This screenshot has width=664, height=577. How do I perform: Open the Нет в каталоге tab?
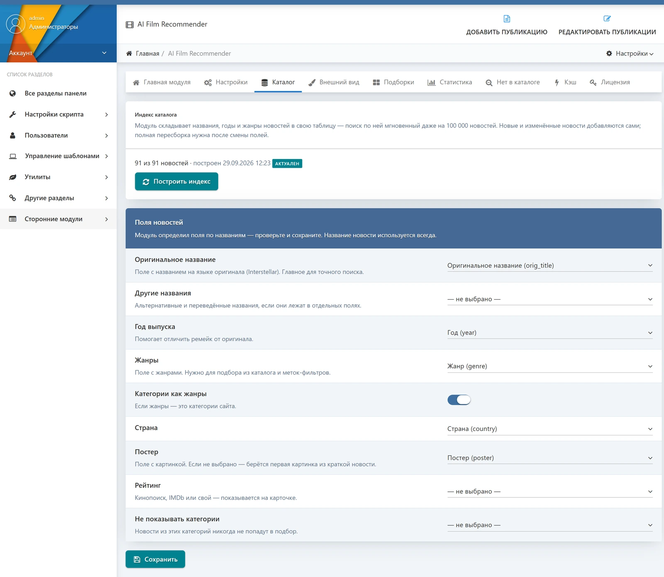513,83
